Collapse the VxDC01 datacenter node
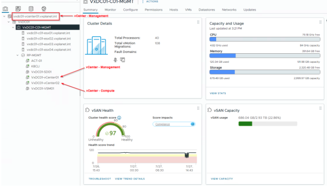The width and height of the screenshot is (327, 187). click(x=9, y=22)
